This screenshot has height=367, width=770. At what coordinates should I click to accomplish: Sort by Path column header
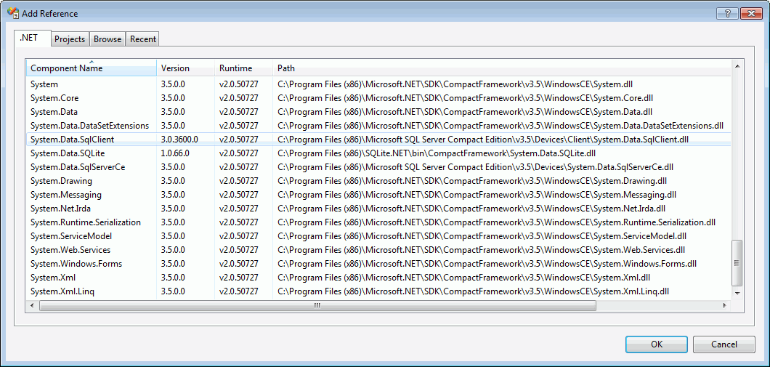pyautogui.click(x=502, y=68)
